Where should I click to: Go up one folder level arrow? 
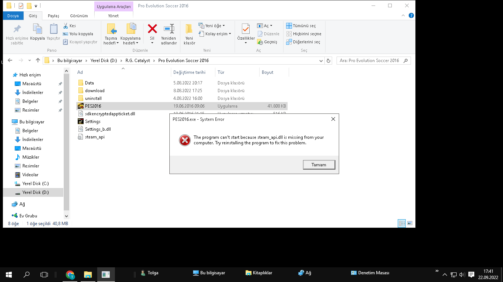point(38,61)
